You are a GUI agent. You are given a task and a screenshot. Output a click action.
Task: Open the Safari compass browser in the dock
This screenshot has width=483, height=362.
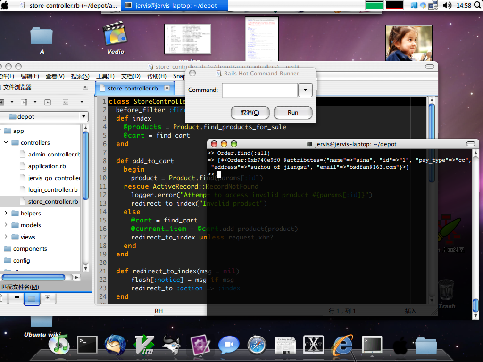tap(257, 345)
